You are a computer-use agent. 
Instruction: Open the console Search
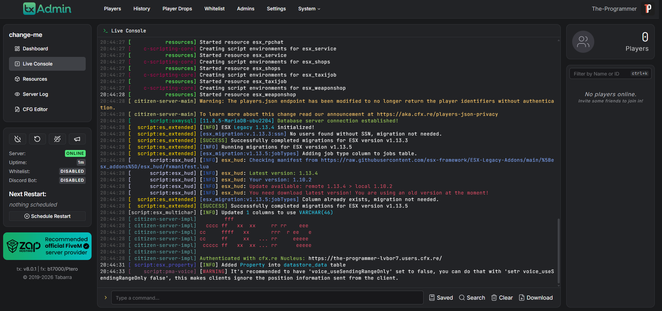[472, 298]
